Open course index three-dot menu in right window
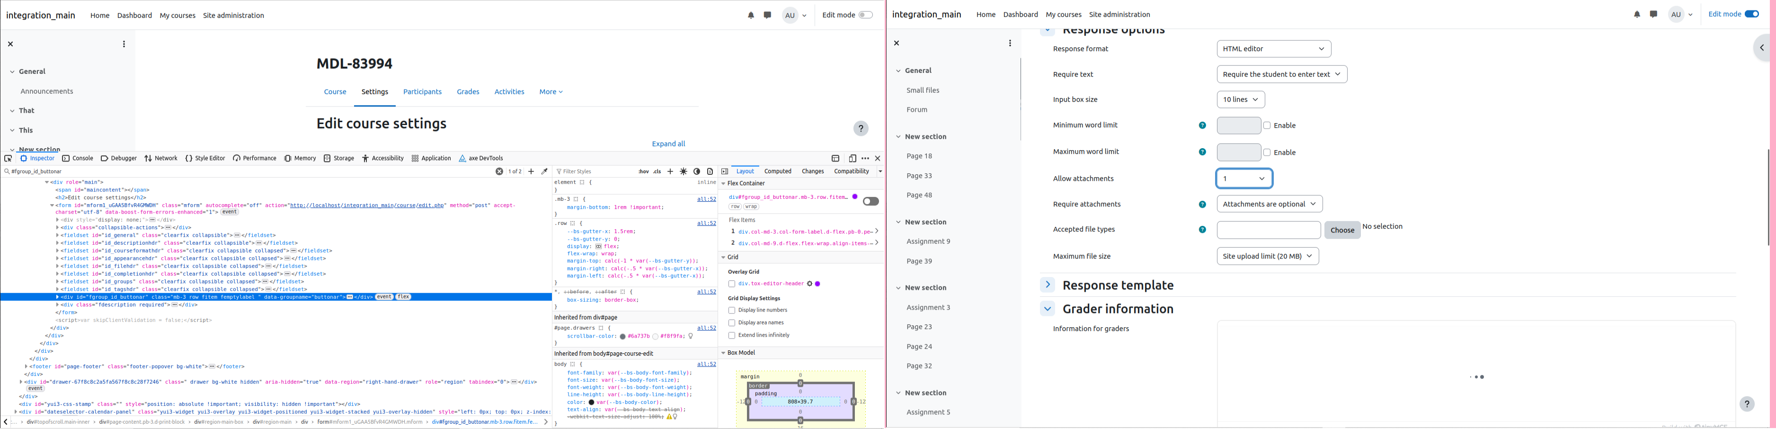 pyautogui.click(x=1010, y=44)
